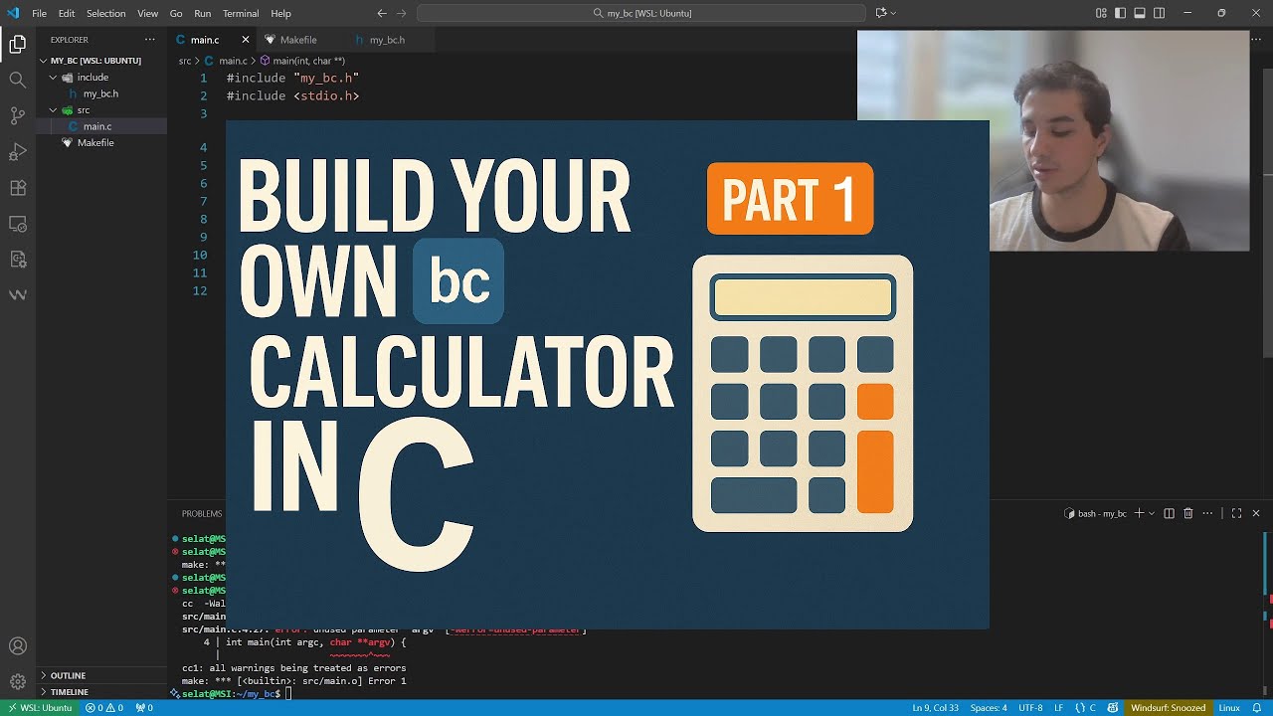Open the Run and Debug view
1273x716 pixels.
click(17, 151)
